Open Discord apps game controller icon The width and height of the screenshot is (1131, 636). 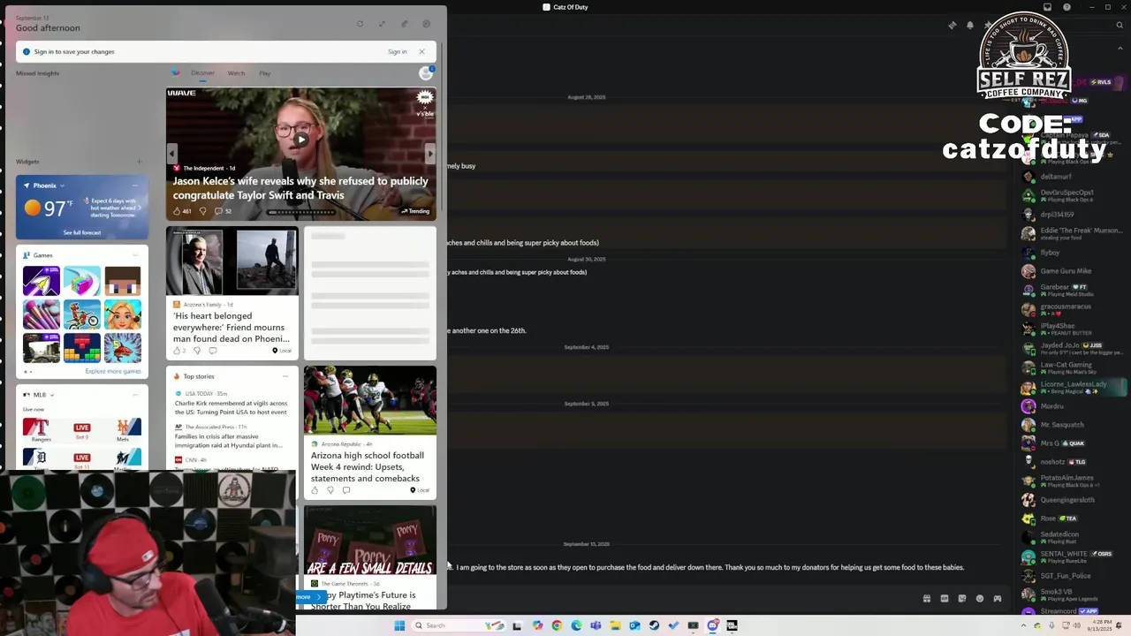click(x=997, y=599)
